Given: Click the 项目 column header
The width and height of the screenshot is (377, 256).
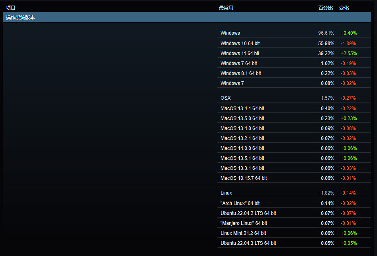Looking at the screenshot, I should [x=11, y=8].
